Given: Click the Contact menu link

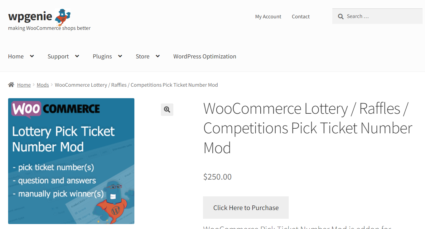Looking at the screenshot, I should tap(300, 16).
